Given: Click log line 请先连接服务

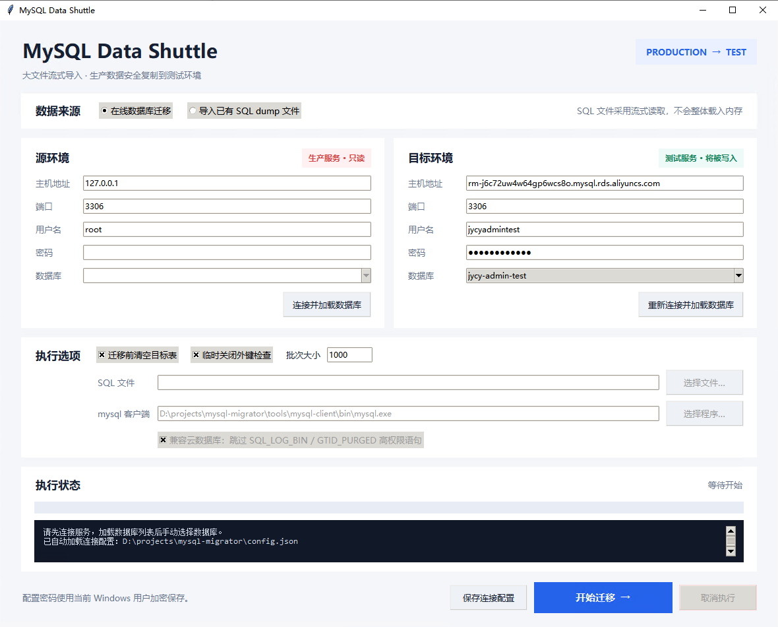Looking at the screenshot, I should [133, 532].
